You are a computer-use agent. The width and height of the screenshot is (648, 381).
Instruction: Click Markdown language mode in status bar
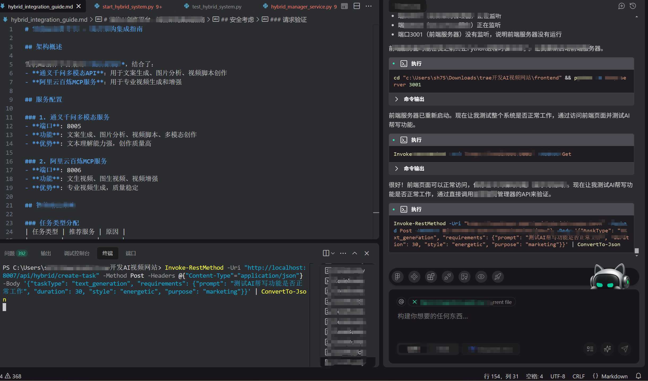[614, 376]
